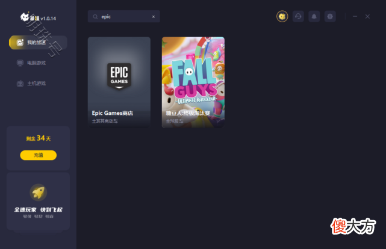Click the rocket promo banner
The height and width of the screenshot is (249, 386).
pyautogui.click(x=38, y=201)
